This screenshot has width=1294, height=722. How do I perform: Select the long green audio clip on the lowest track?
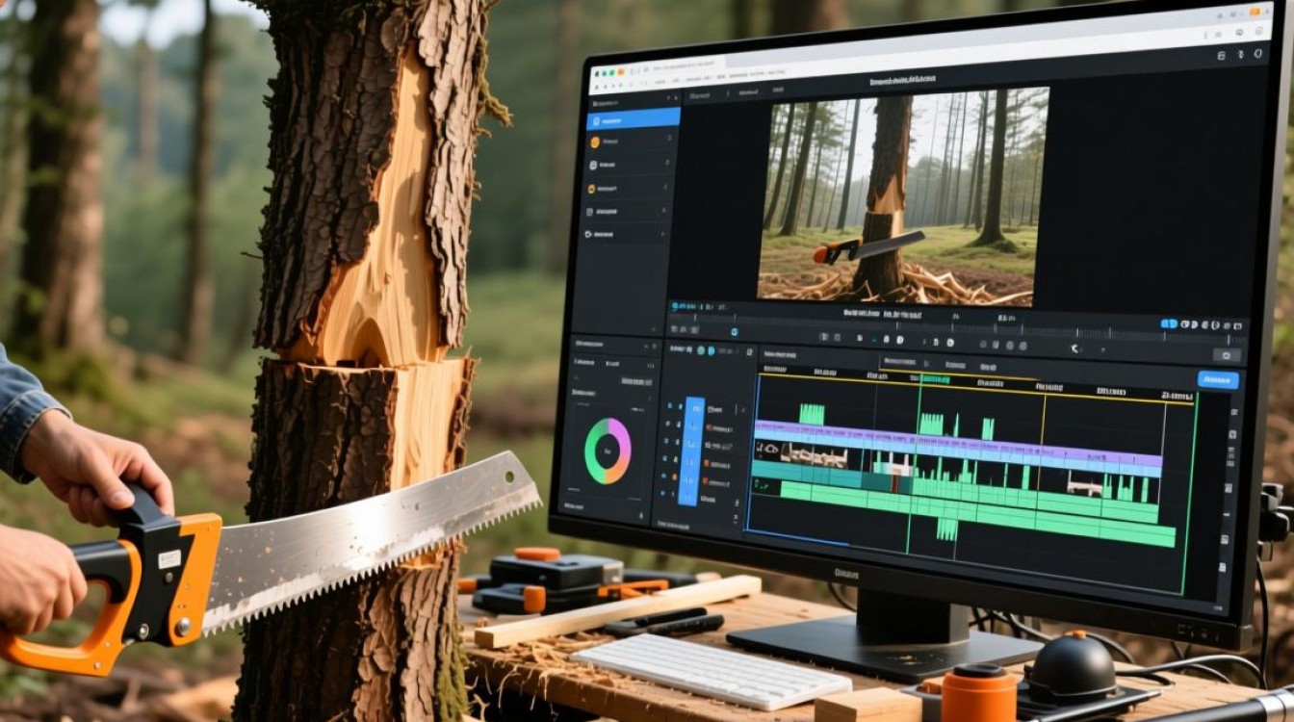tap(977, 513)
